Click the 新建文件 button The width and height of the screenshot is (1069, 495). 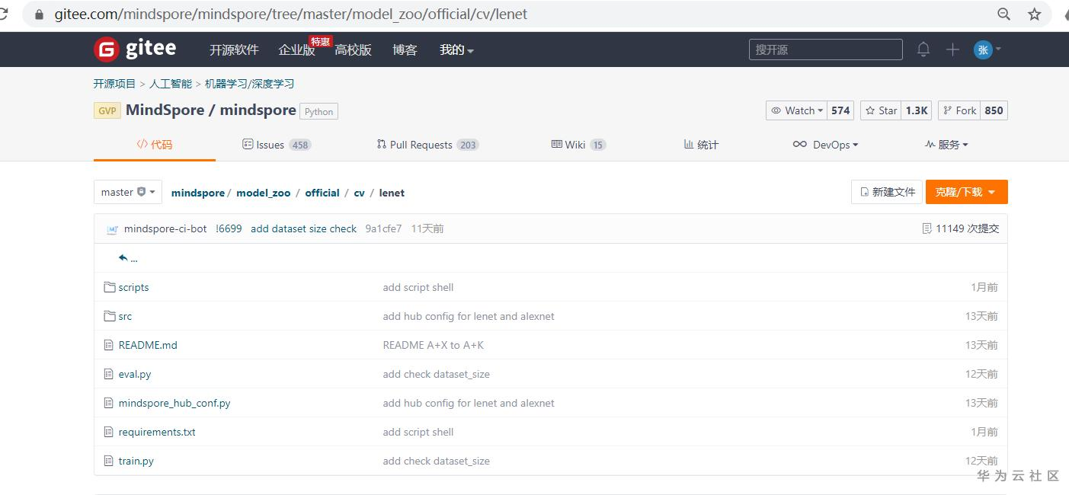pos(887,192)
